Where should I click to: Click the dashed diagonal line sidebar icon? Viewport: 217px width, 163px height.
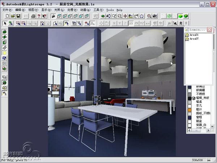[x=4, y=48]
